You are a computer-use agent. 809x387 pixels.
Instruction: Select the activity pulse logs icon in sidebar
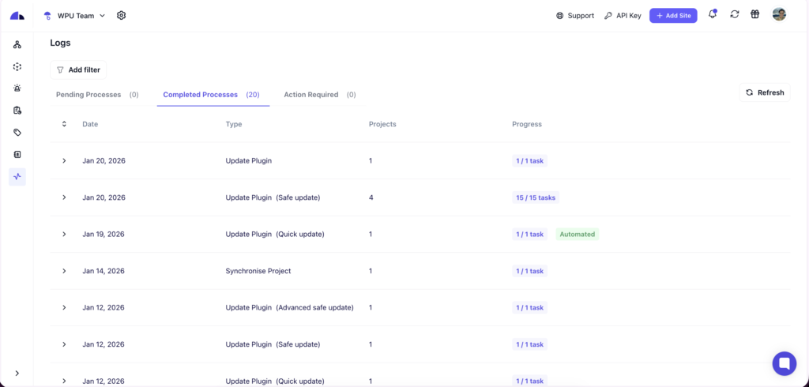pyautogui.click(x=17, y=176)
